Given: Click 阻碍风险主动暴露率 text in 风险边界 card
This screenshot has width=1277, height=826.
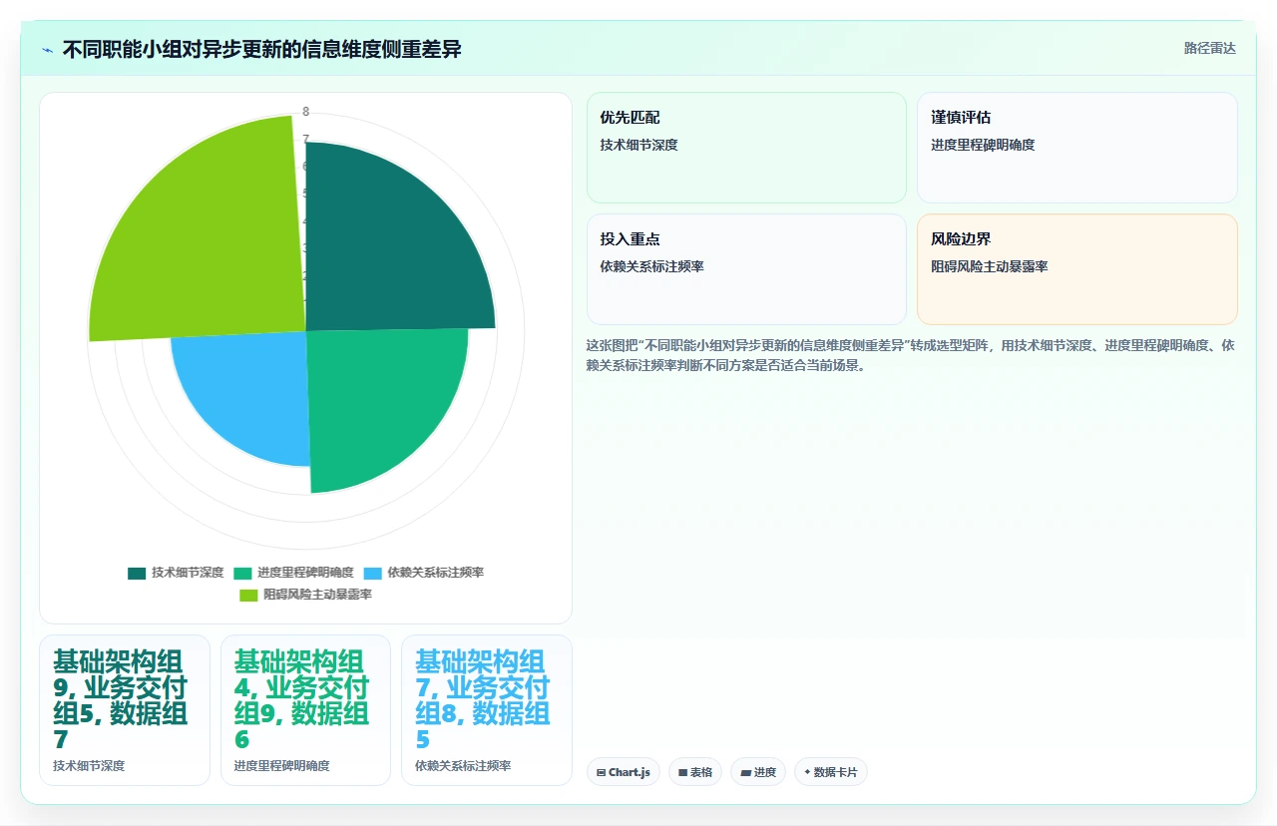Looking at the screenshot, I should (989, 266).
